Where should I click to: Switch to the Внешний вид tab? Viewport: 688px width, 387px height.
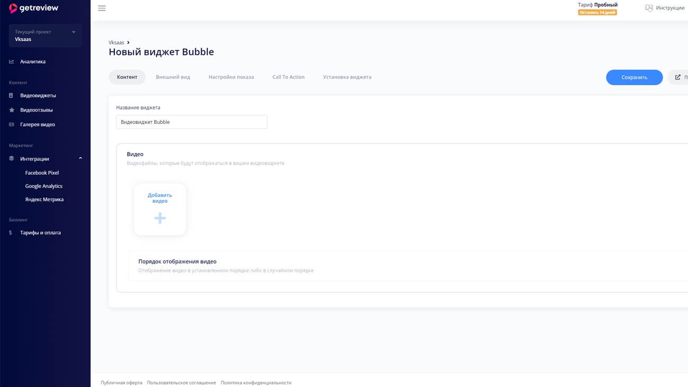(173, 77)
